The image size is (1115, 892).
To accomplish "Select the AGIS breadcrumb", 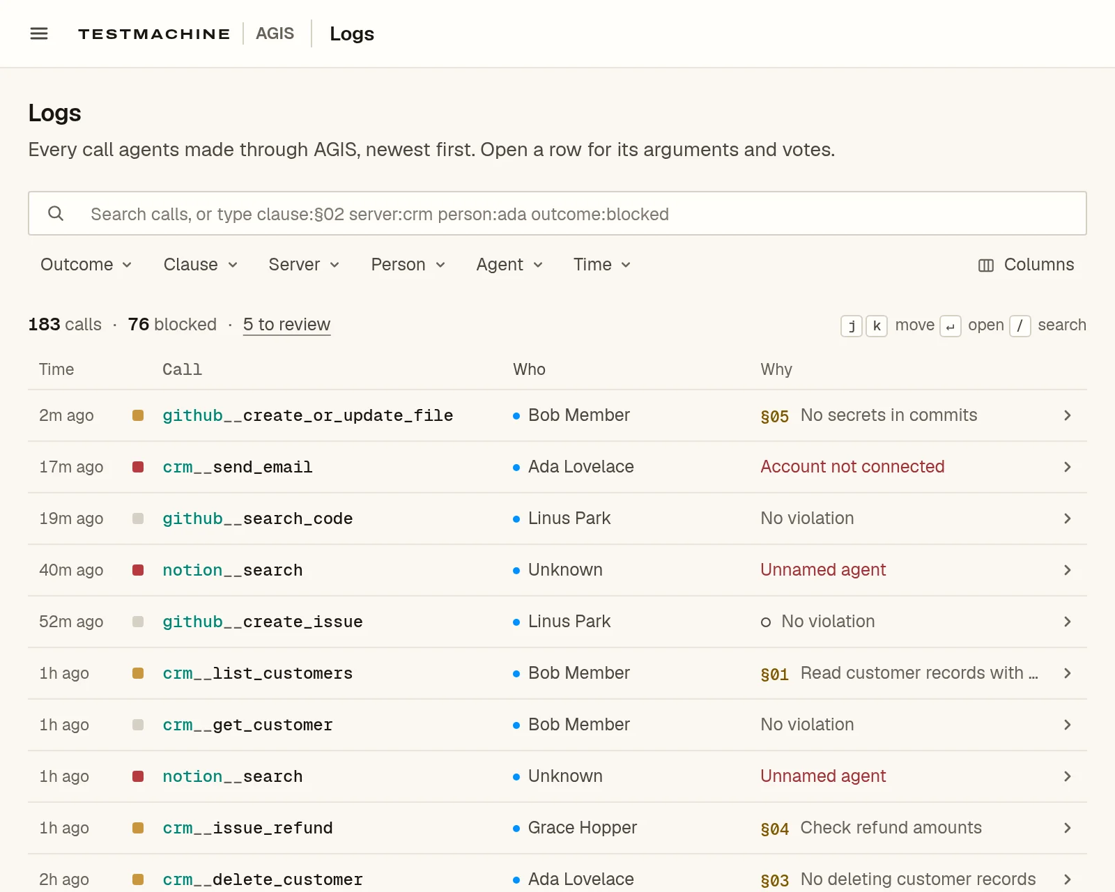I will [x=275, y=33].
